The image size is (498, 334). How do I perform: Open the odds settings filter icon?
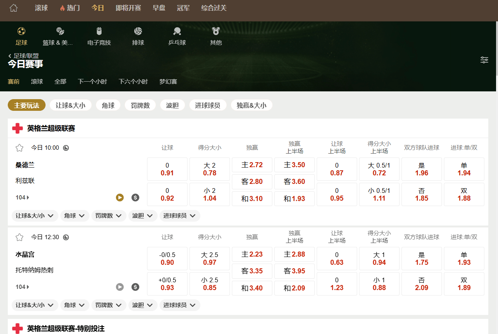[x=484, y=60]
